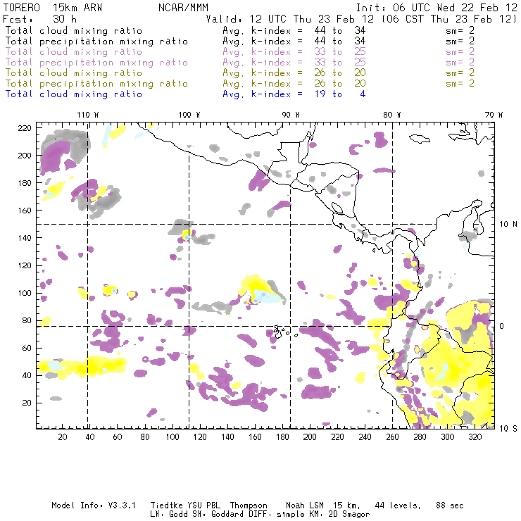Select the "Model Info: V3.3.1" text
This screenshot has width=521, height=521.
coord(94,506)
